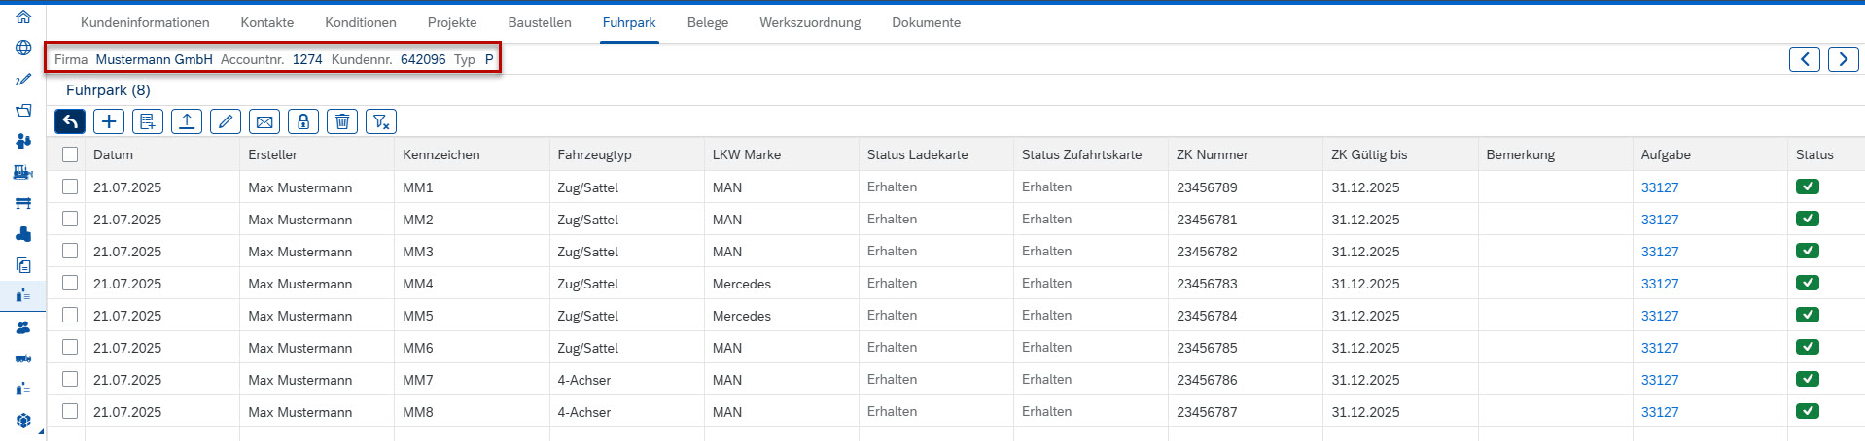Add a new Fuhrpark entry with plus icon
This screenshot has width=1865, height=441.
109,121
